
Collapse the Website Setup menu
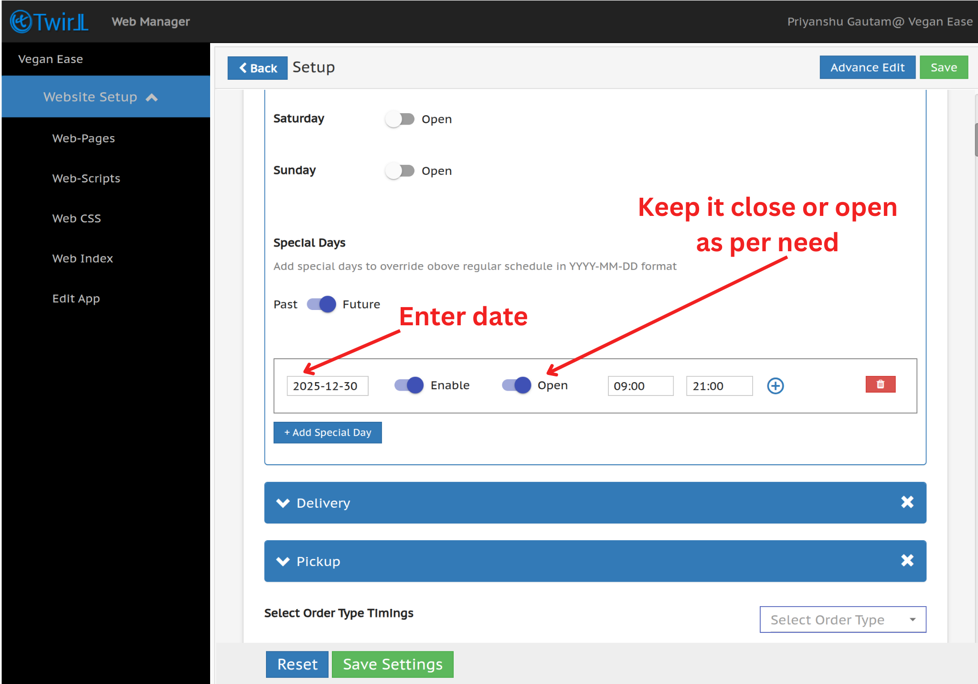[151, 97]
